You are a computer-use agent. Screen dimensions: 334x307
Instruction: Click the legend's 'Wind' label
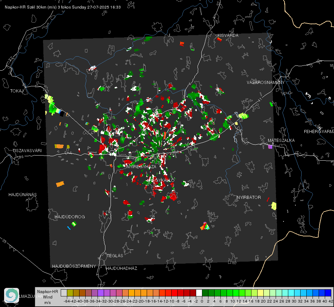(x=48, y=297)
